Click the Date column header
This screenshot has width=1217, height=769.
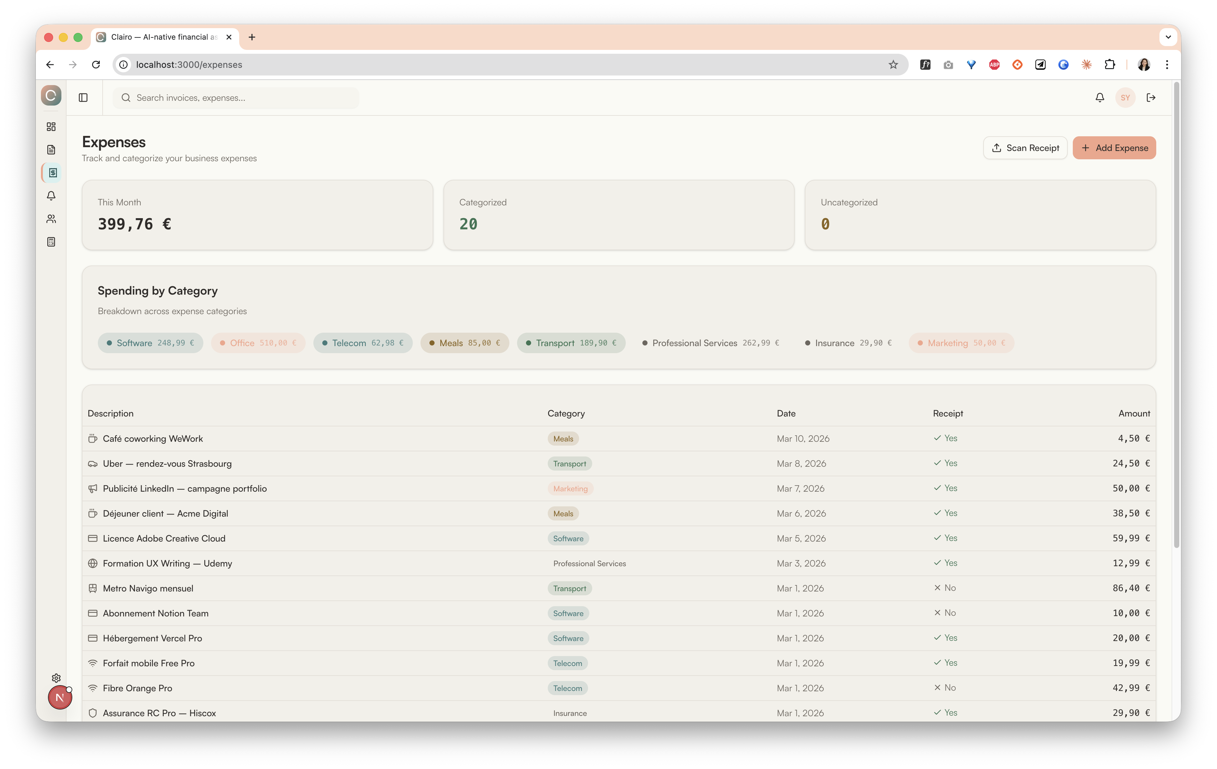tap(786, 413)
